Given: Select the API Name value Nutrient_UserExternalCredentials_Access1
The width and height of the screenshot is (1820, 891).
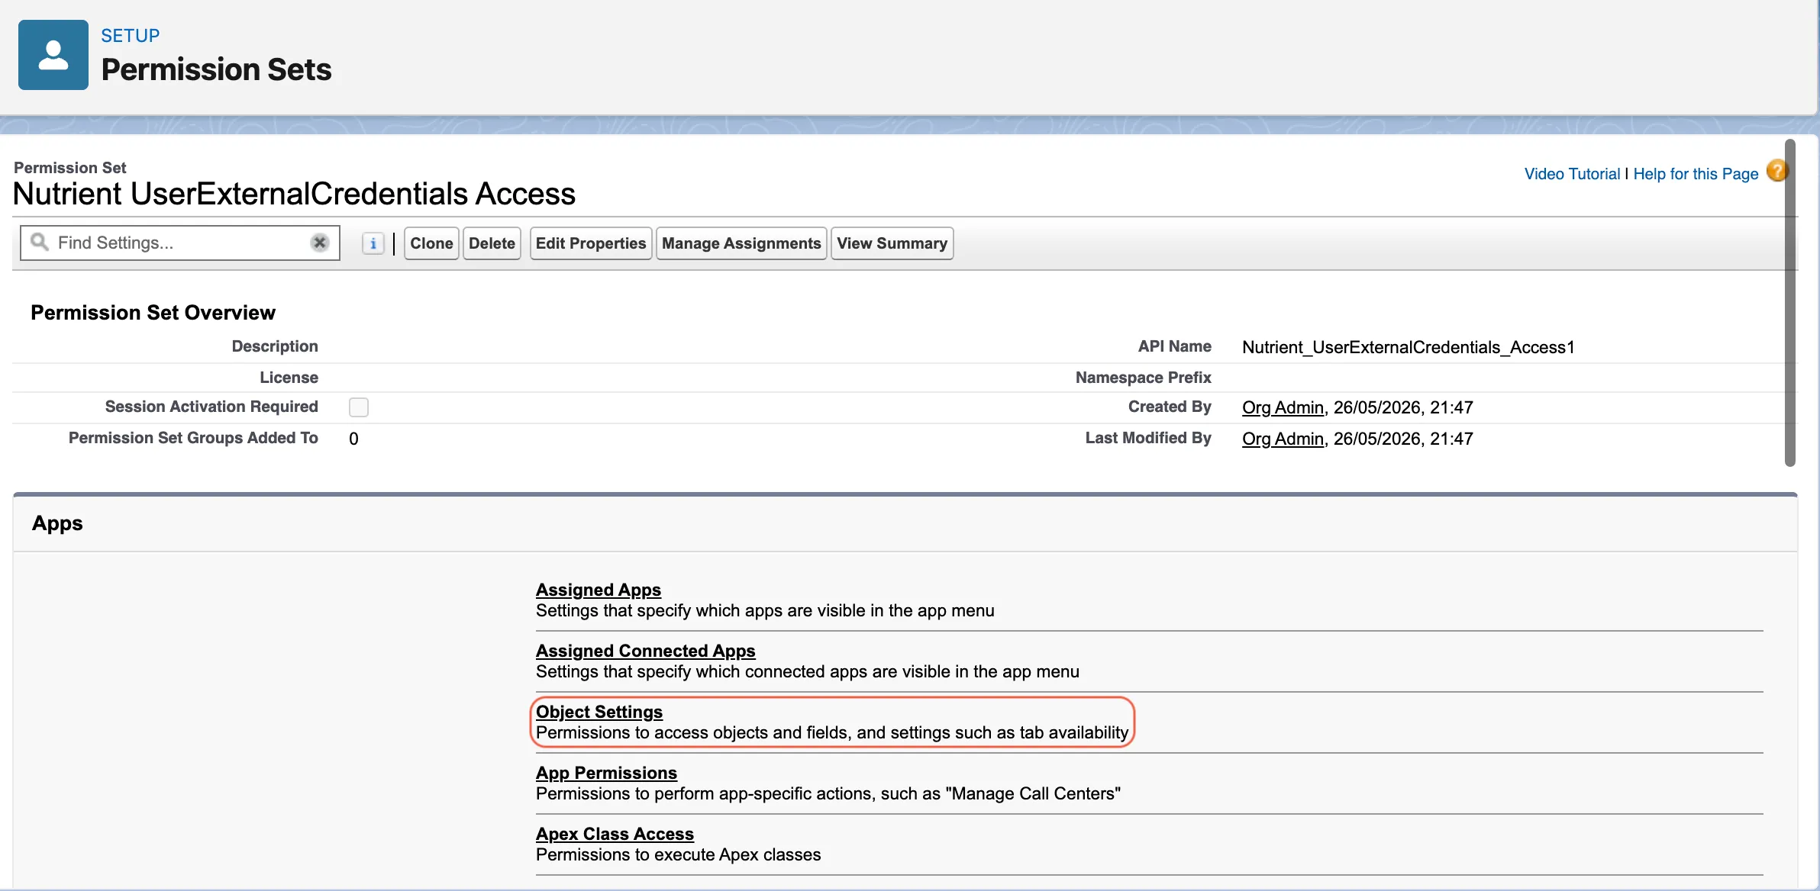Looking at the screenshot, I should (1409, 347).
